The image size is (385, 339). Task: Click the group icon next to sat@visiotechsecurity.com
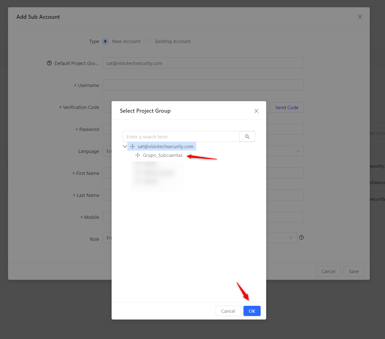[x=133, y=147]
